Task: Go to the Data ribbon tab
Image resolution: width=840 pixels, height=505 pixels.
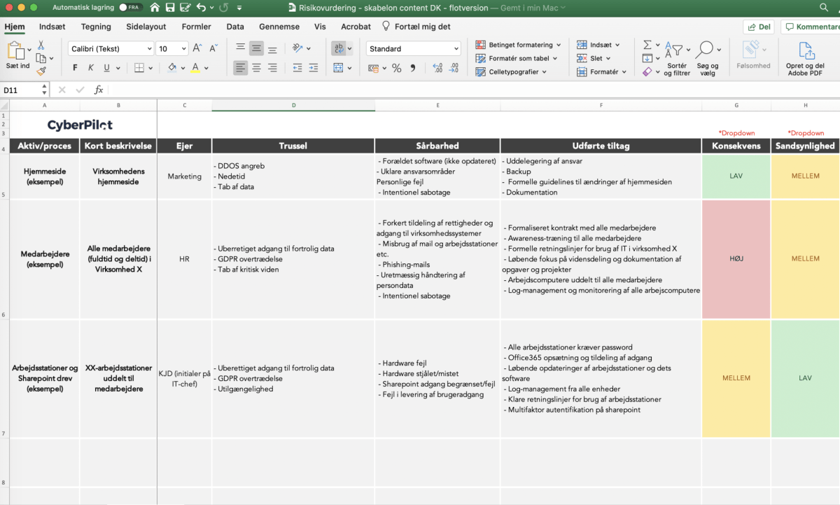Action: 235,27
